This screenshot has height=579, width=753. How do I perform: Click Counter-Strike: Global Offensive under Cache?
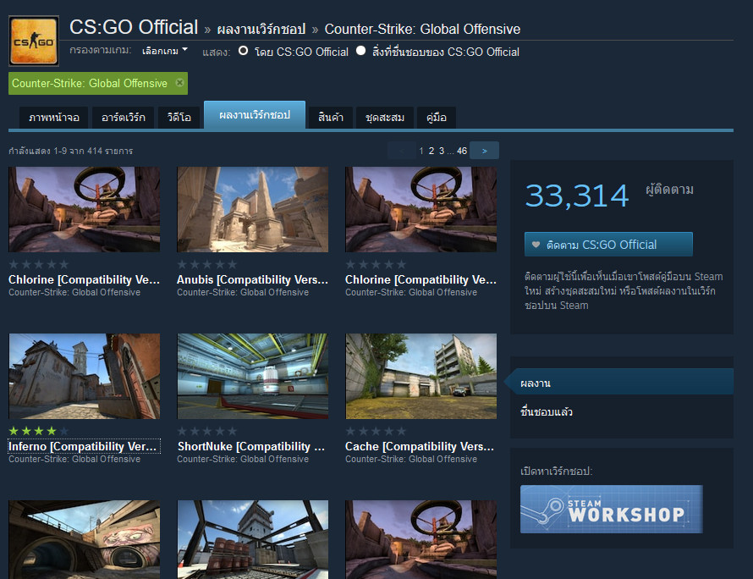coord(411,459)
